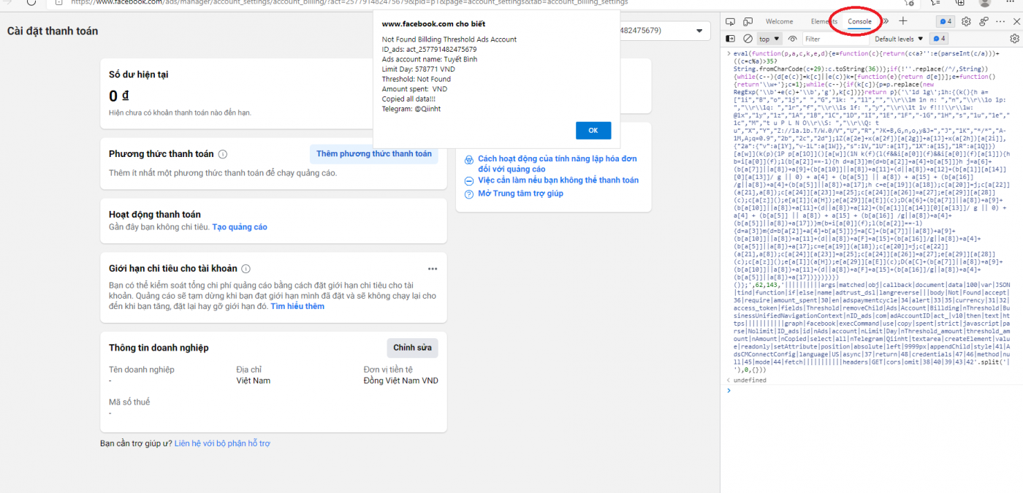Open the 'Tìm hiểu thêm' link

pos(297,307)
